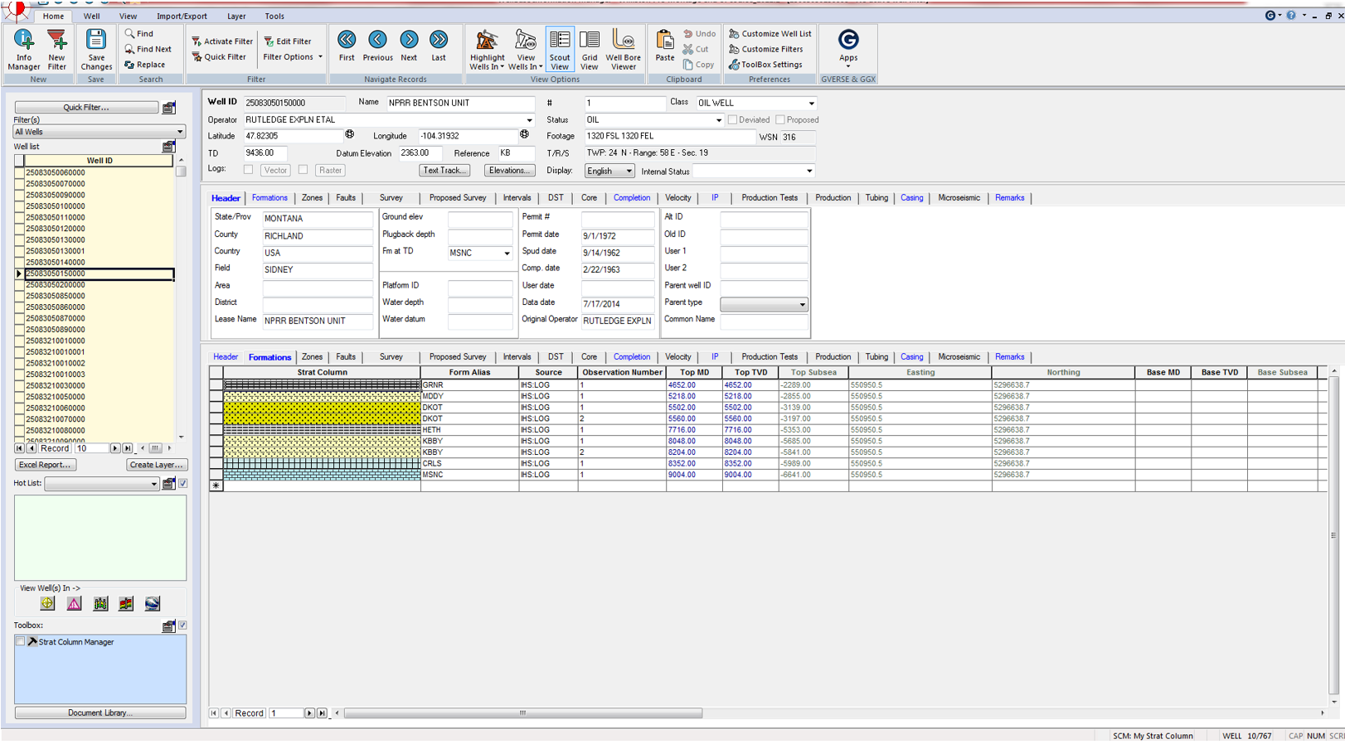Switch to Grid View
This screenshot has width=1345, height=744.
(x=590, y=50)
